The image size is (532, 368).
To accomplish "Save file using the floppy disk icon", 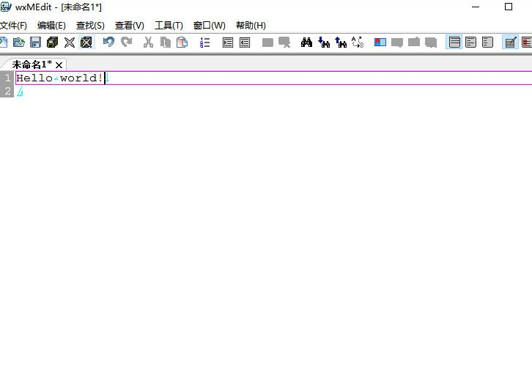I will point(36,43).
